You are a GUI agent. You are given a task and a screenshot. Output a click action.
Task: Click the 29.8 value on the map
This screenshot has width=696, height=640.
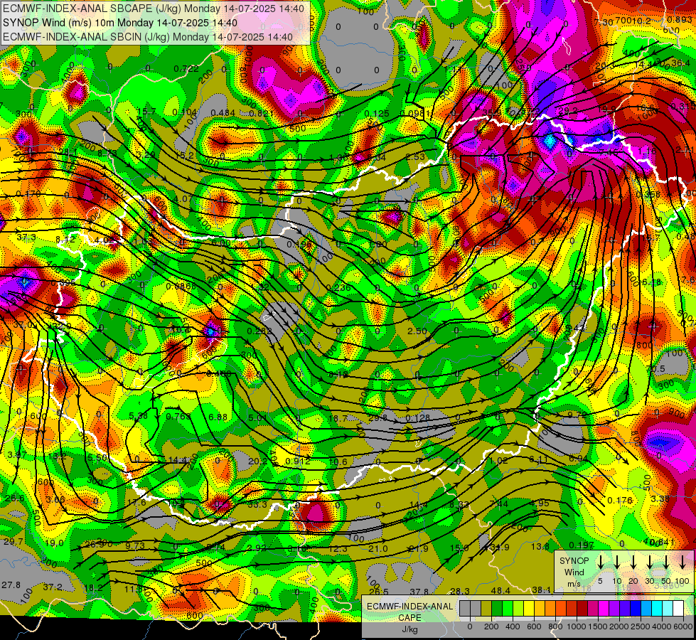[x=378, y=418]
